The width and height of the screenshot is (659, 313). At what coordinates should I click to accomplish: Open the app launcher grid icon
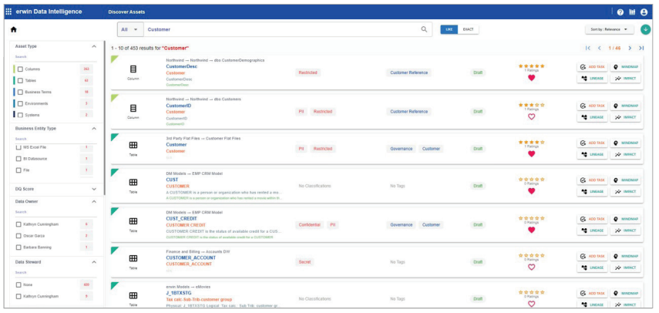tap(8, 12)
